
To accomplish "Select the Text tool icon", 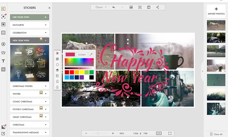I will coord(3,61).
